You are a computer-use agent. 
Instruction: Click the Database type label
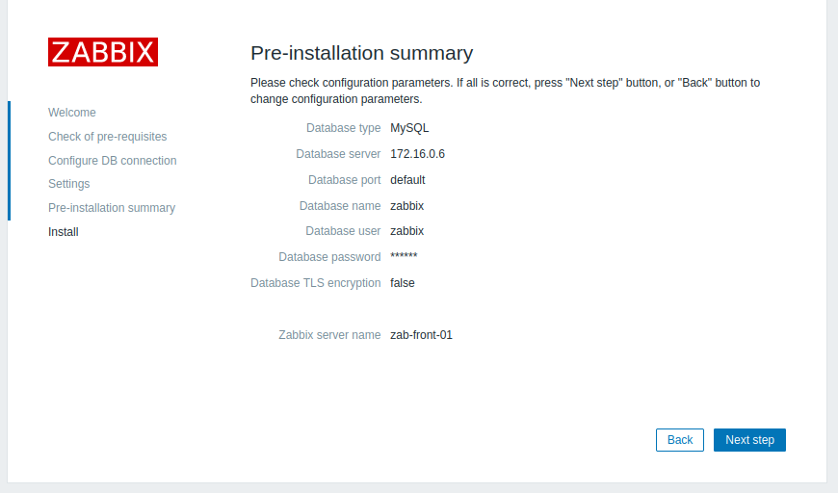point(343,128)
